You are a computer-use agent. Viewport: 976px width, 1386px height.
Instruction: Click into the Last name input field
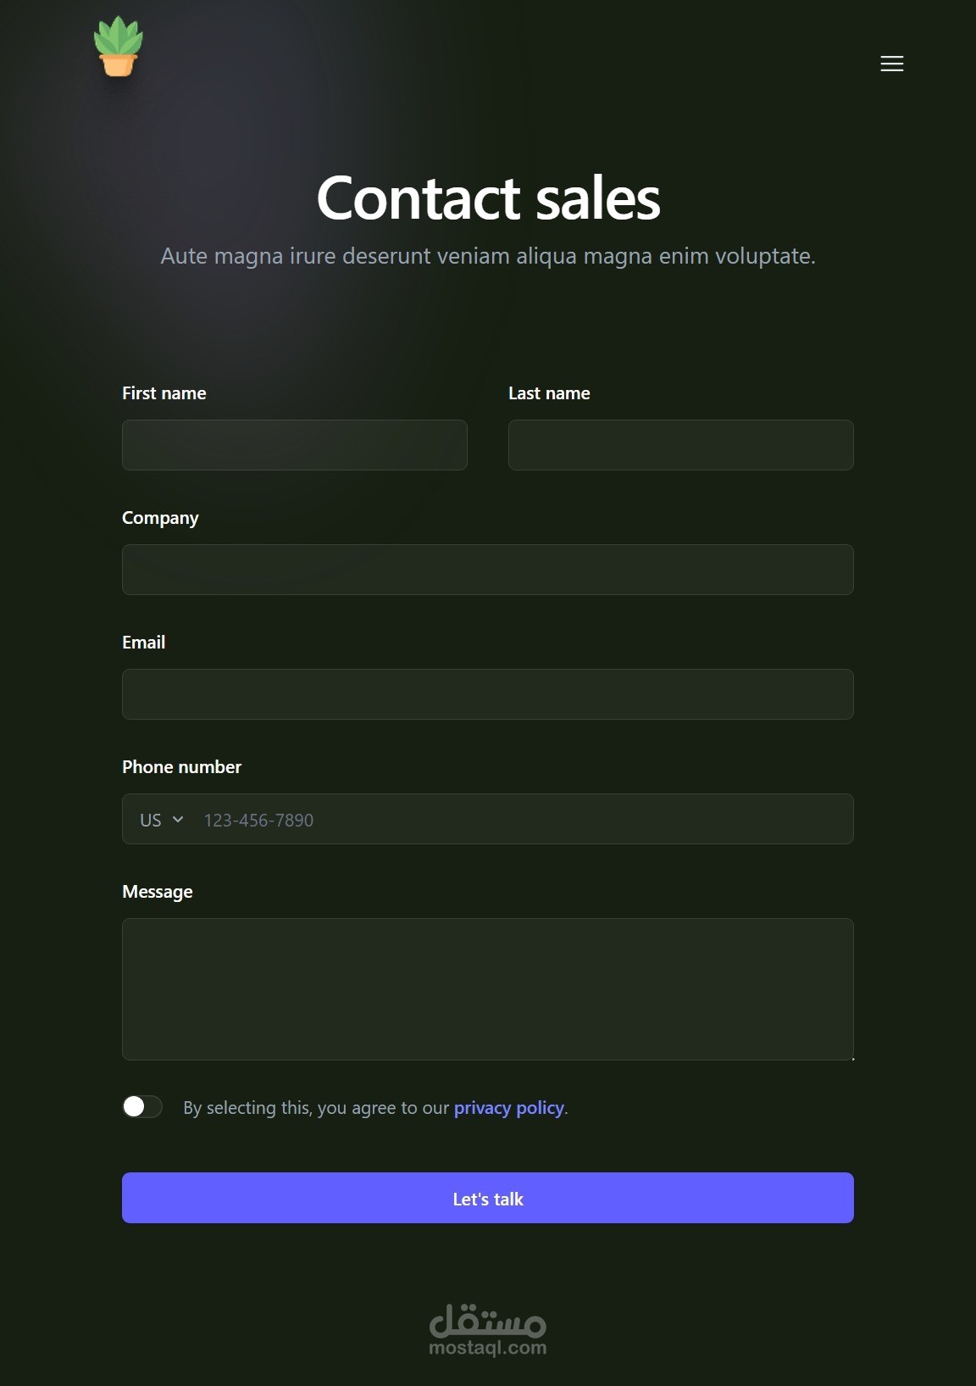[x=680, y=445]
